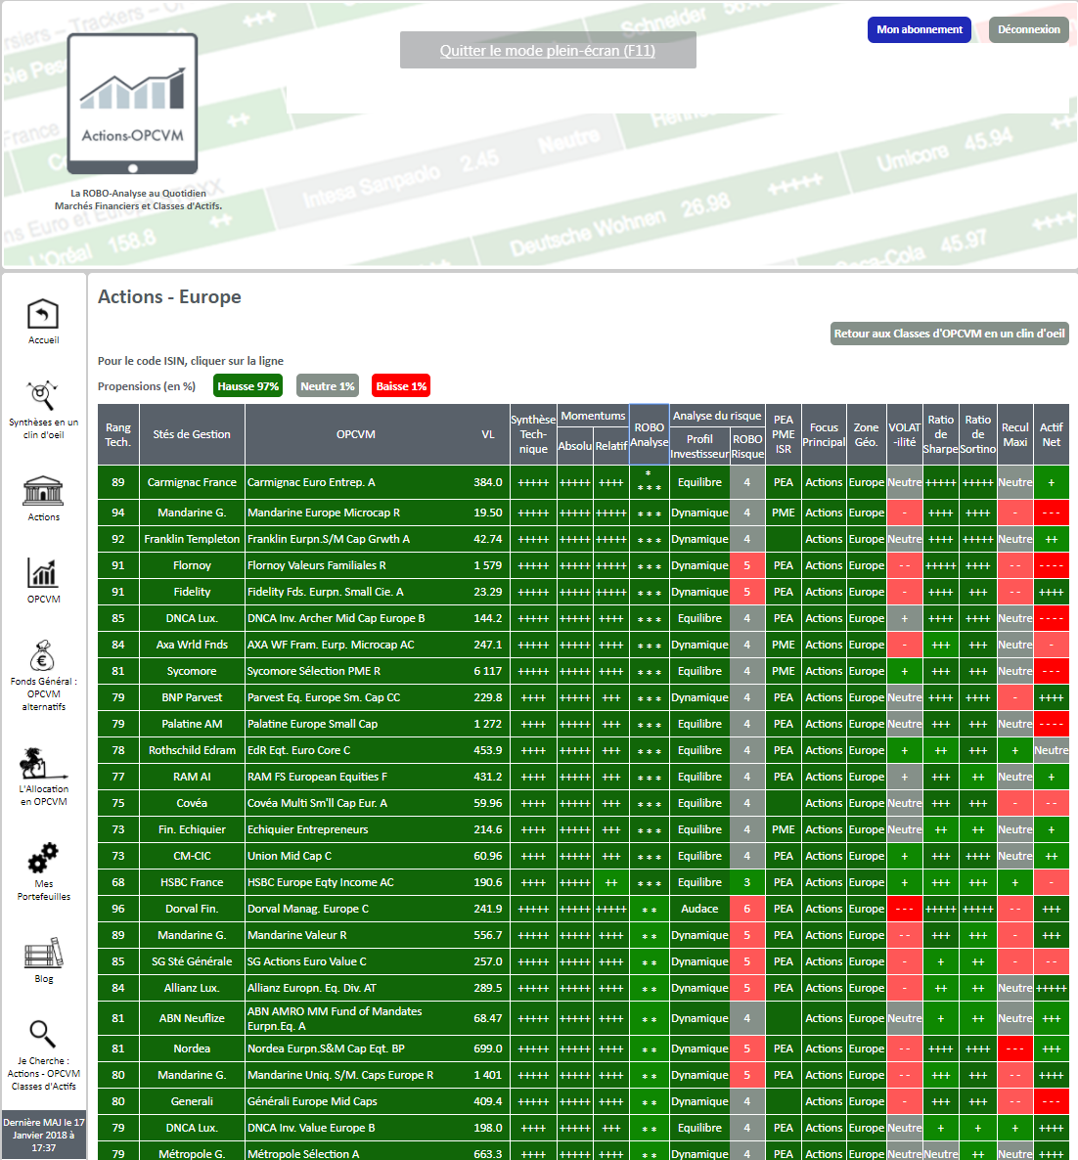
Task: Click Profil Investisseur column header
Action: pos(699,446)
